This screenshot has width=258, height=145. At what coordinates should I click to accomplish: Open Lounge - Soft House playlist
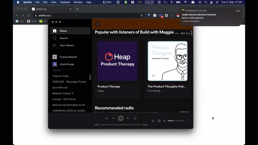pos(64,99)
